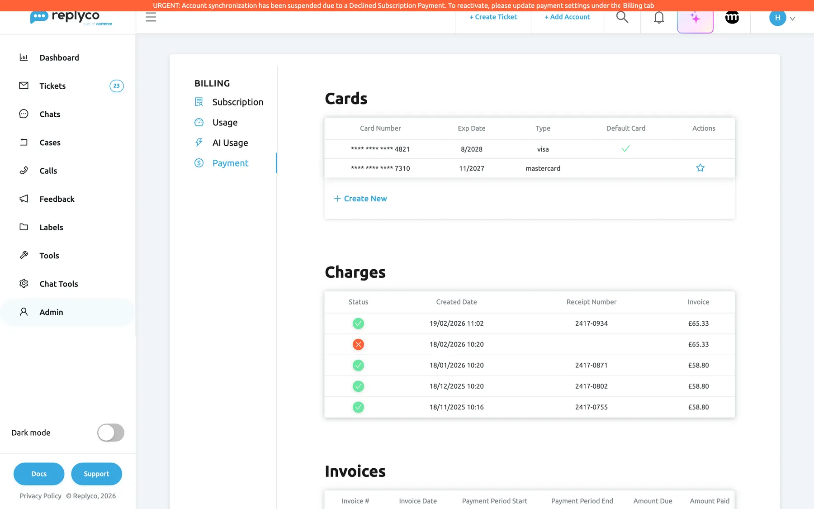814x509 pixels.
Task: Click receipt number 2417-0934
Action: [x=592, y=323]
